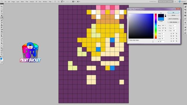Toggle Quick Mask mode in toolbox

click(x=2, y=62)
